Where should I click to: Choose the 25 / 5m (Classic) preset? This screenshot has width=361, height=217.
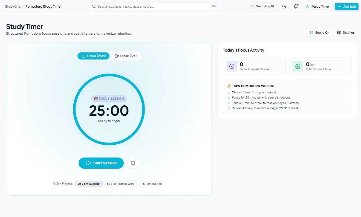(89, 184)
